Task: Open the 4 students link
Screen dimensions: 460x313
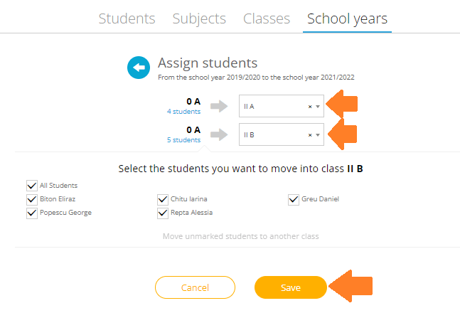Action: (184, 112)
